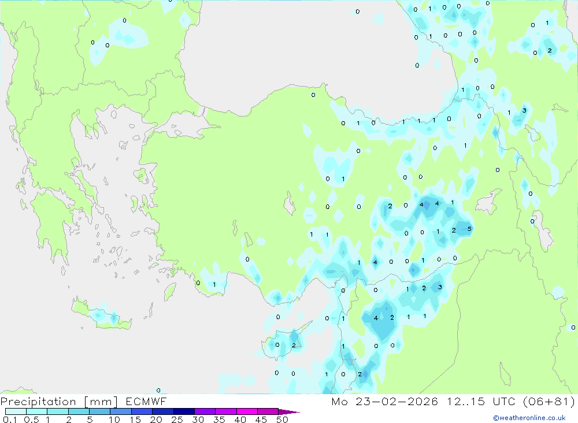Click the legend tick label "15"

(135, 420)
